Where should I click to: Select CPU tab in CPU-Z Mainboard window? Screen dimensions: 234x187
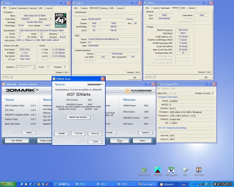point(76,8)
